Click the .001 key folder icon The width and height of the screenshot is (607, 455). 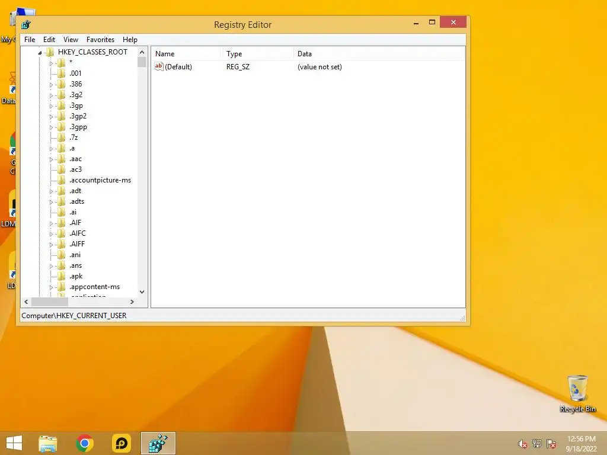61,73
